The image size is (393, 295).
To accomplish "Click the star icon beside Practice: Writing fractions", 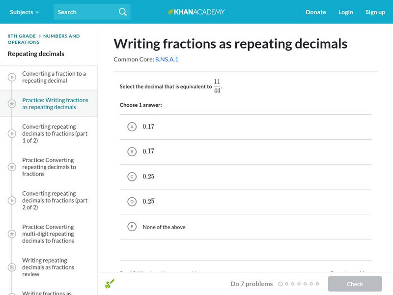I will click(12, 104).
